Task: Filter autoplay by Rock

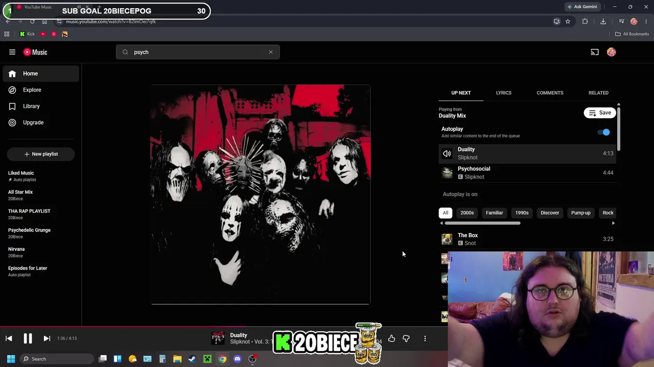Action: click(x=608, y=213)
